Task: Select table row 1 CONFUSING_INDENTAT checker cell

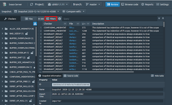Action: 55,28
